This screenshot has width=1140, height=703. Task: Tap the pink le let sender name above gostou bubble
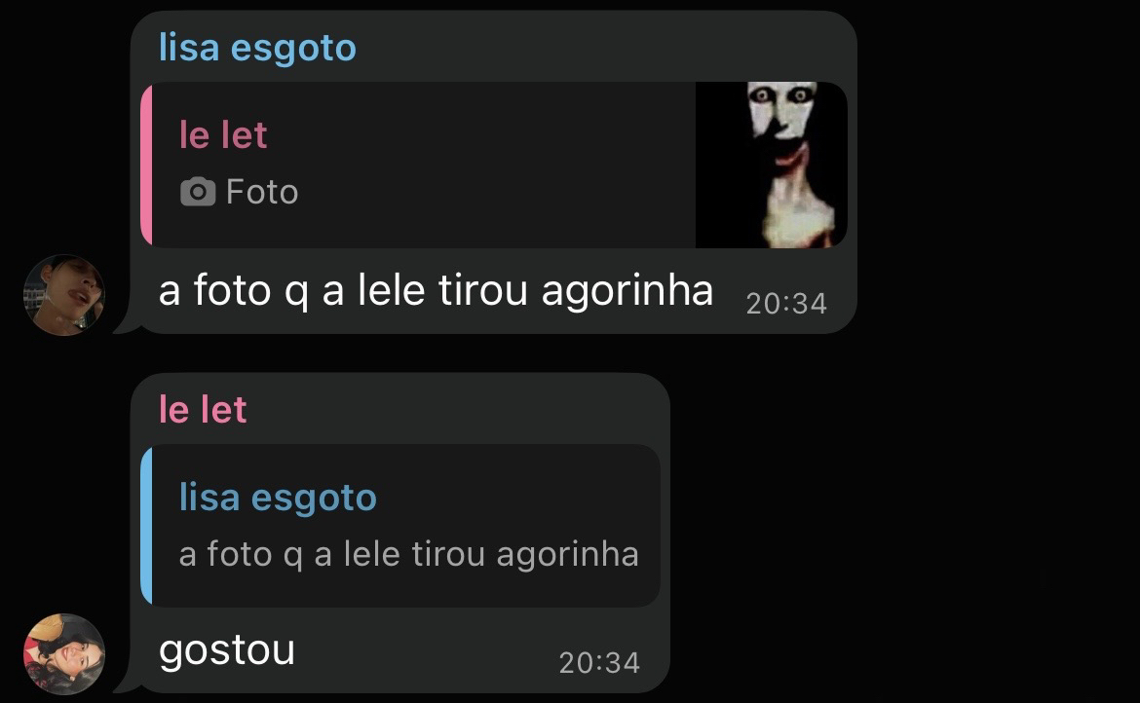pyautogui.click(x=203, y=410)
